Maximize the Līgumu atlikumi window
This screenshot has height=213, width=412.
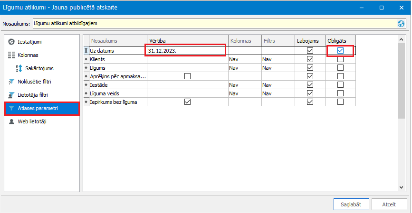(x=382, y=8)
